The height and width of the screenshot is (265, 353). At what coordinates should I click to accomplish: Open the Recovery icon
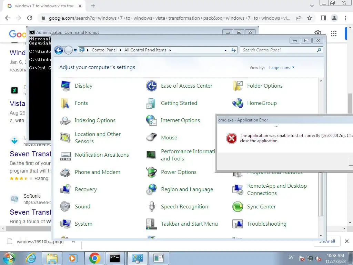click(65, 189)
